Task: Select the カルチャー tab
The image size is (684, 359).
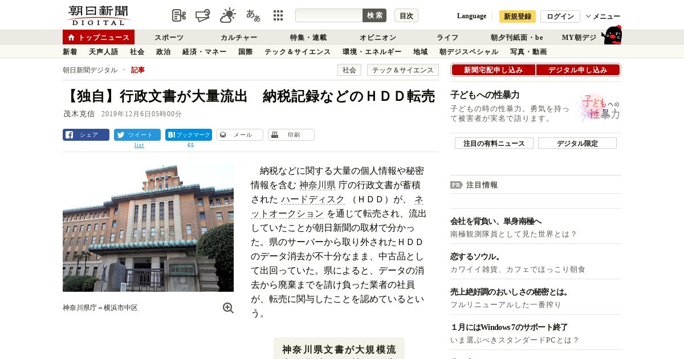Action: [239, 38]
